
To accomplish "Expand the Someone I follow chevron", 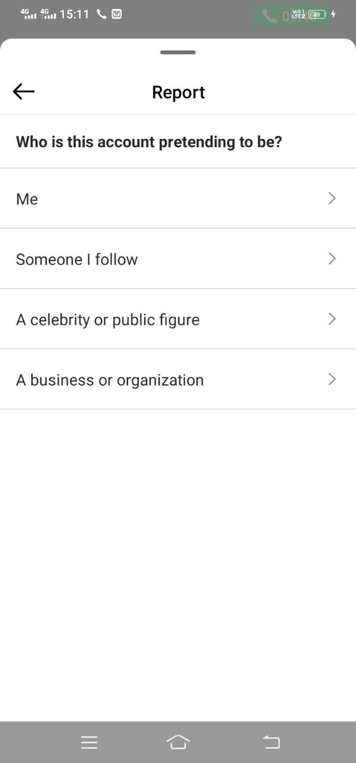I will pos(332,259).
